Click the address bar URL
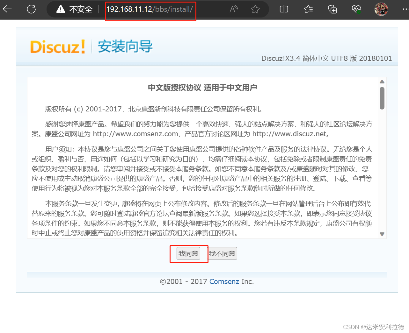The width and height of the screenshot is (409, 333). [x=150, y=9]
